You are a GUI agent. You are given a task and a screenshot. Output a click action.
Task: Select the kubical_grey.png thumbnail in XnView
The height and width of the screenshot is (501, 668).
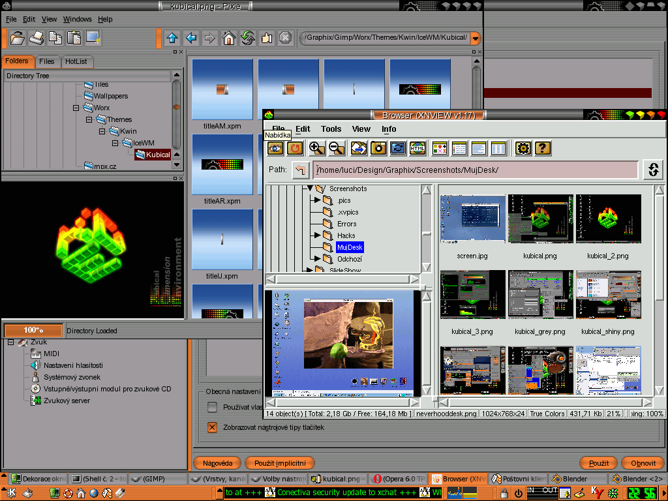pos(540,294)
